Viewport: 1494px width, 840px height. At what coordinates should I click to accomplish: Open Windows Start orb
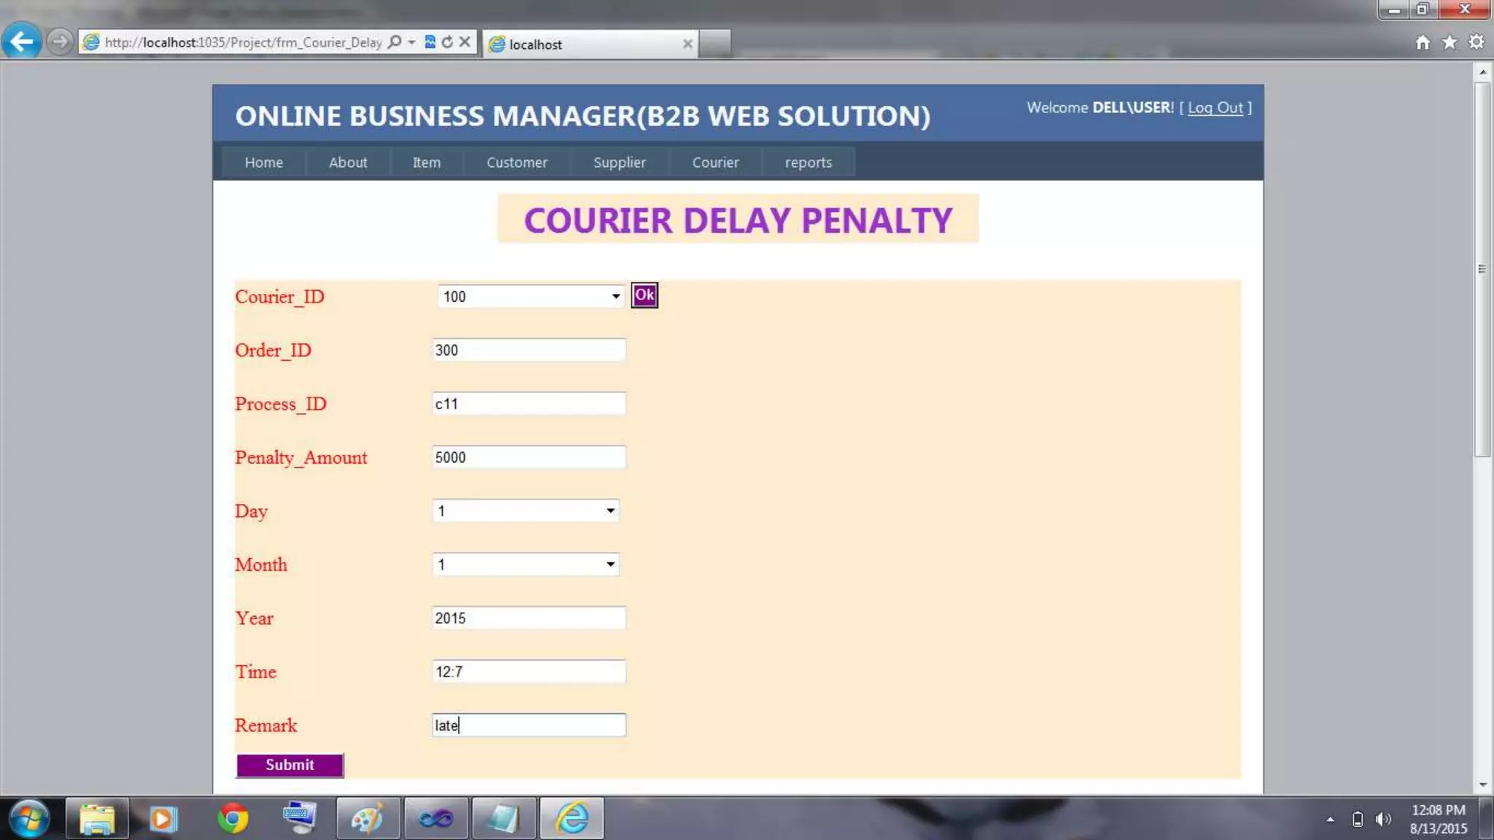(x=29, y=818)
